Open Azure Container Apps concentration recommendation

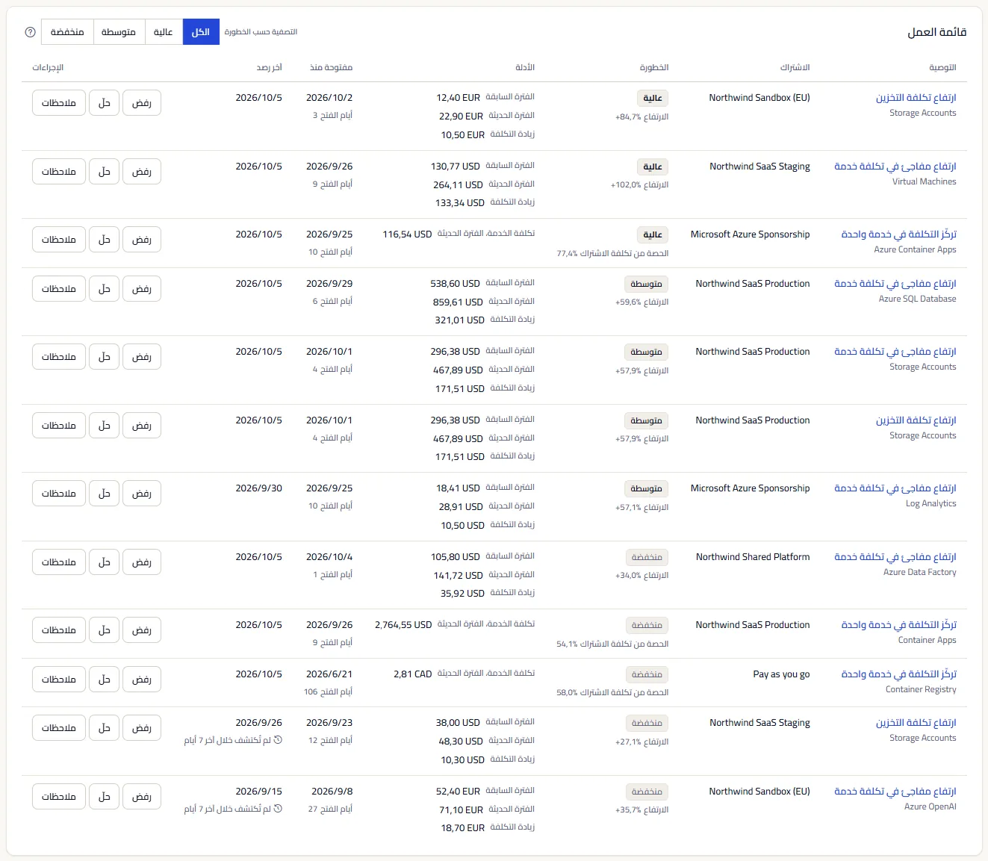[898, 234]
